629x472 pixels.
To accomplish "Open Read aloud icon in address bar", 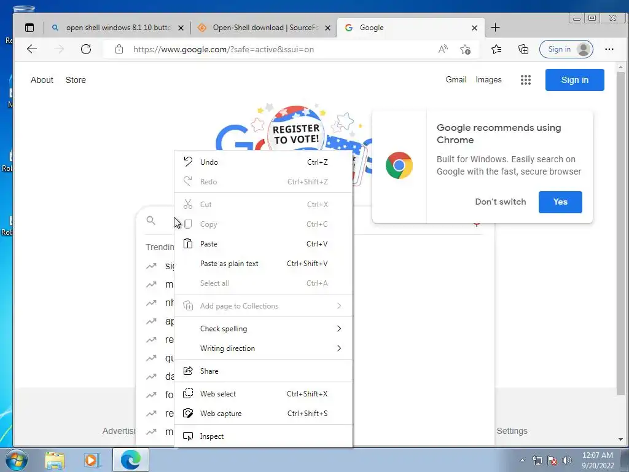I will (x=443, y=49).
